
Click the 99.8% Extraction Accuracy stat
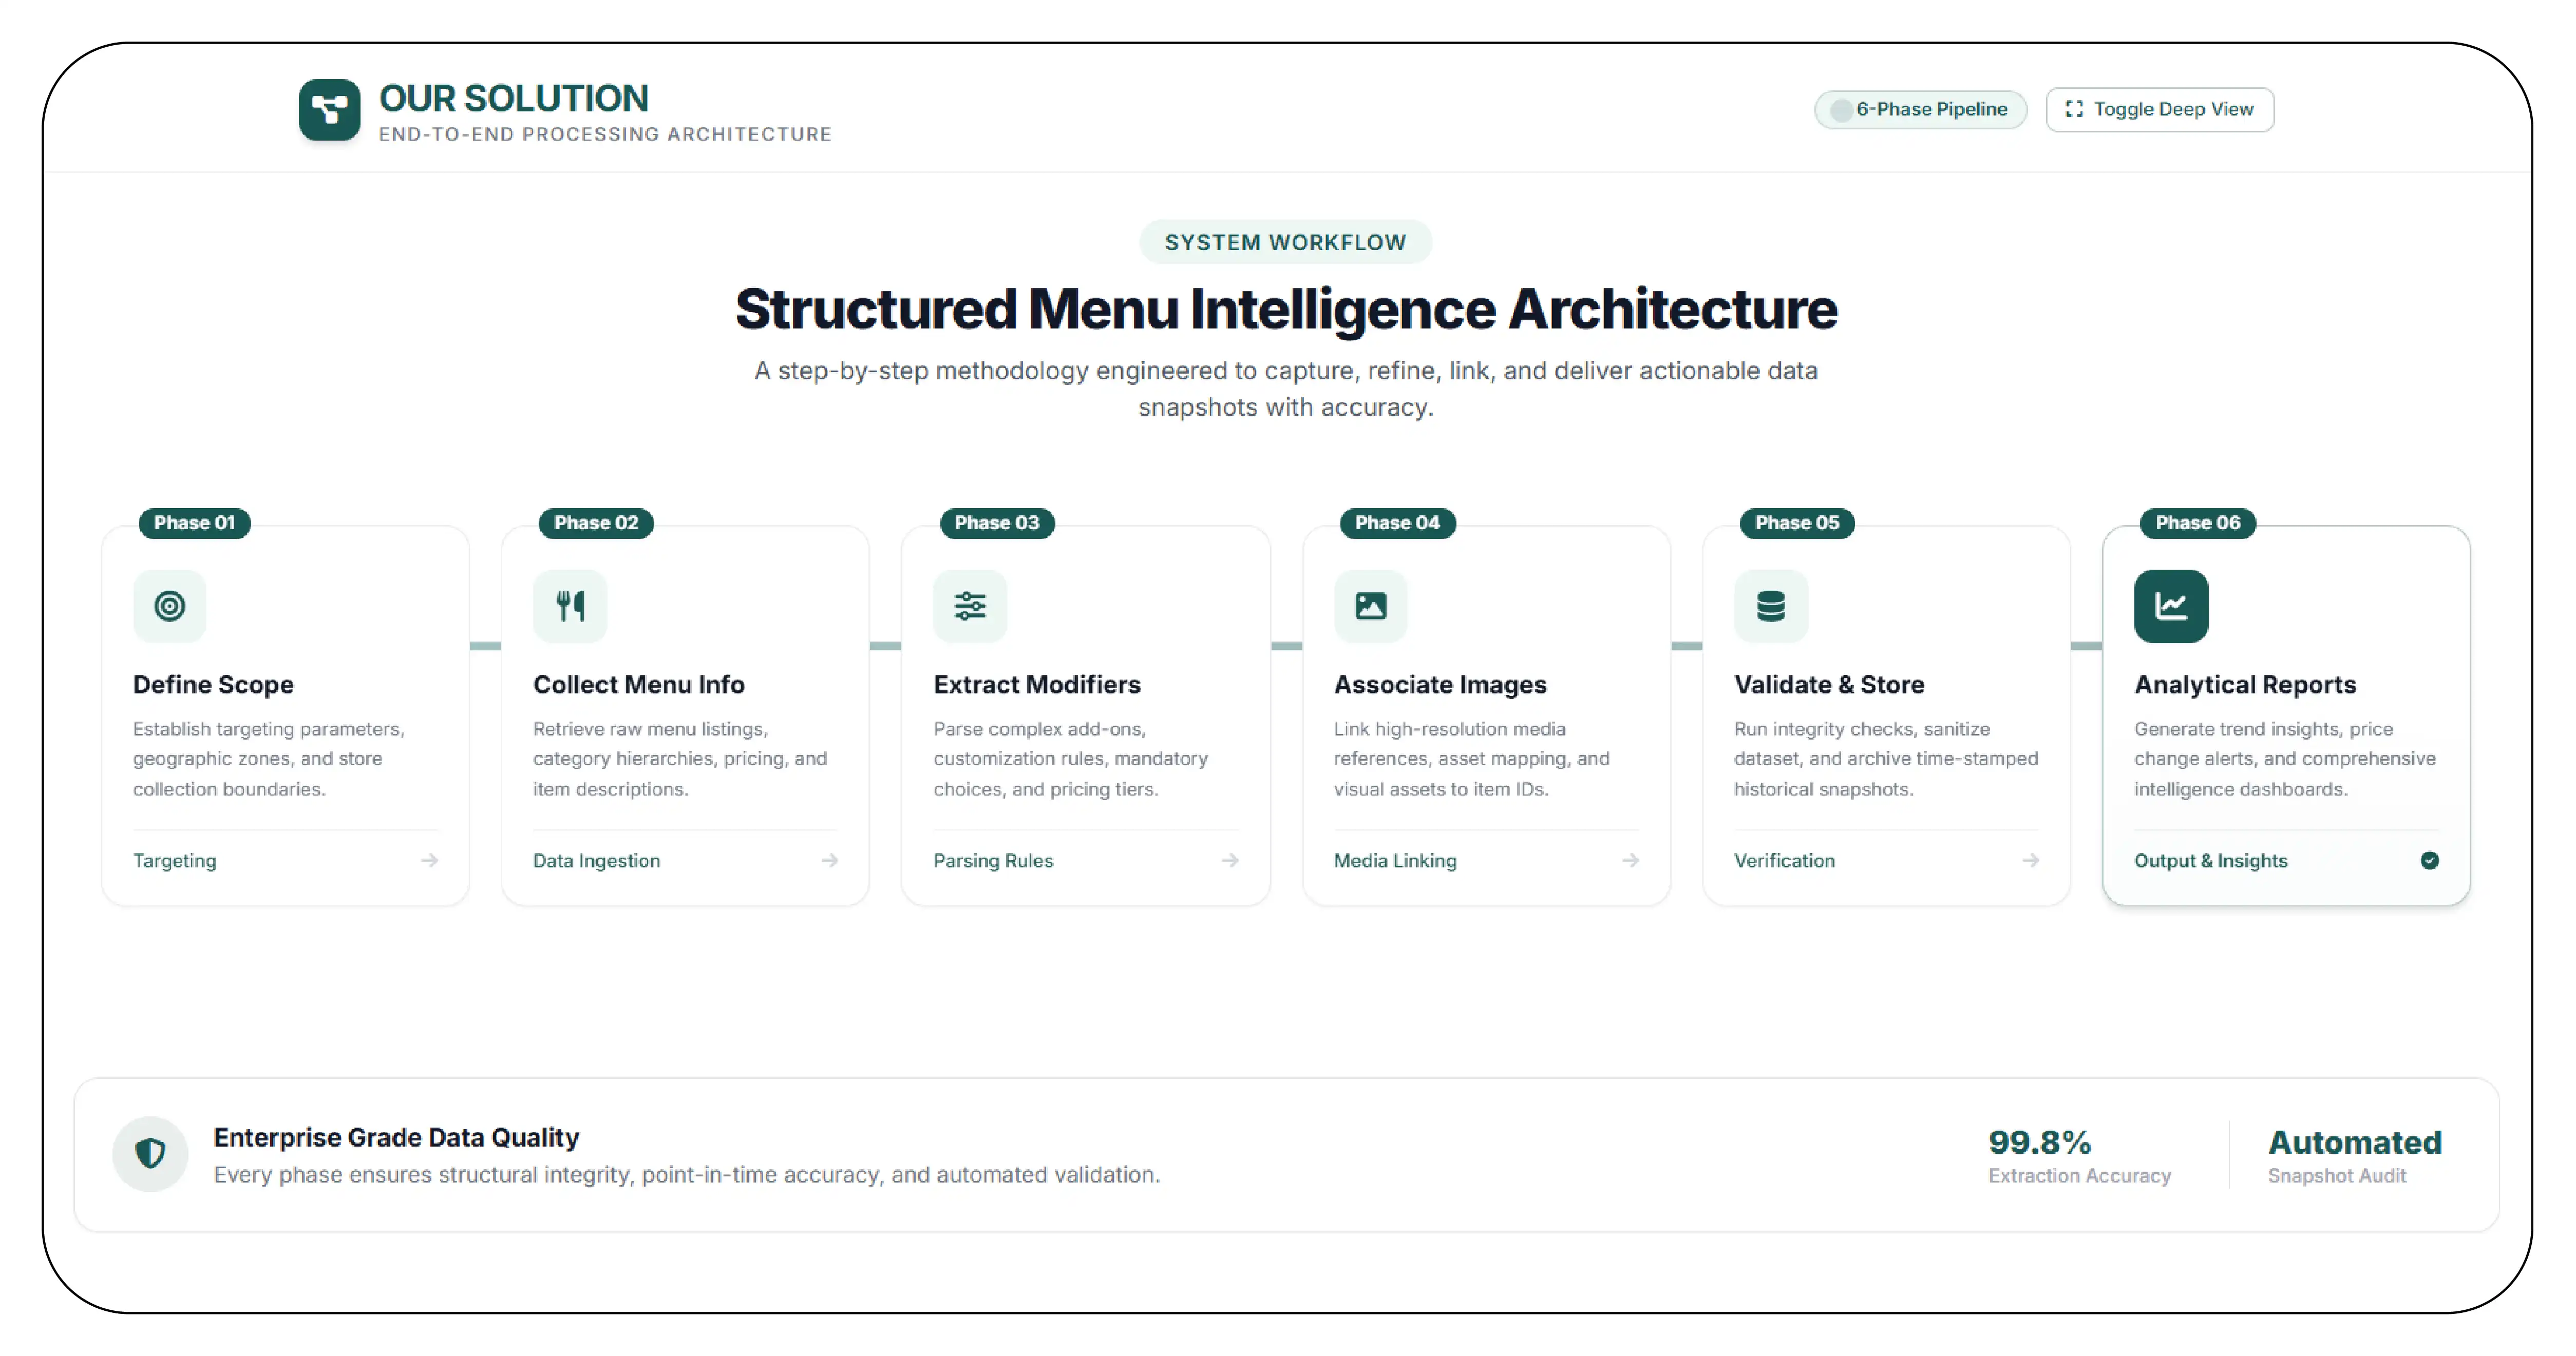[x=2080, y=1155]
